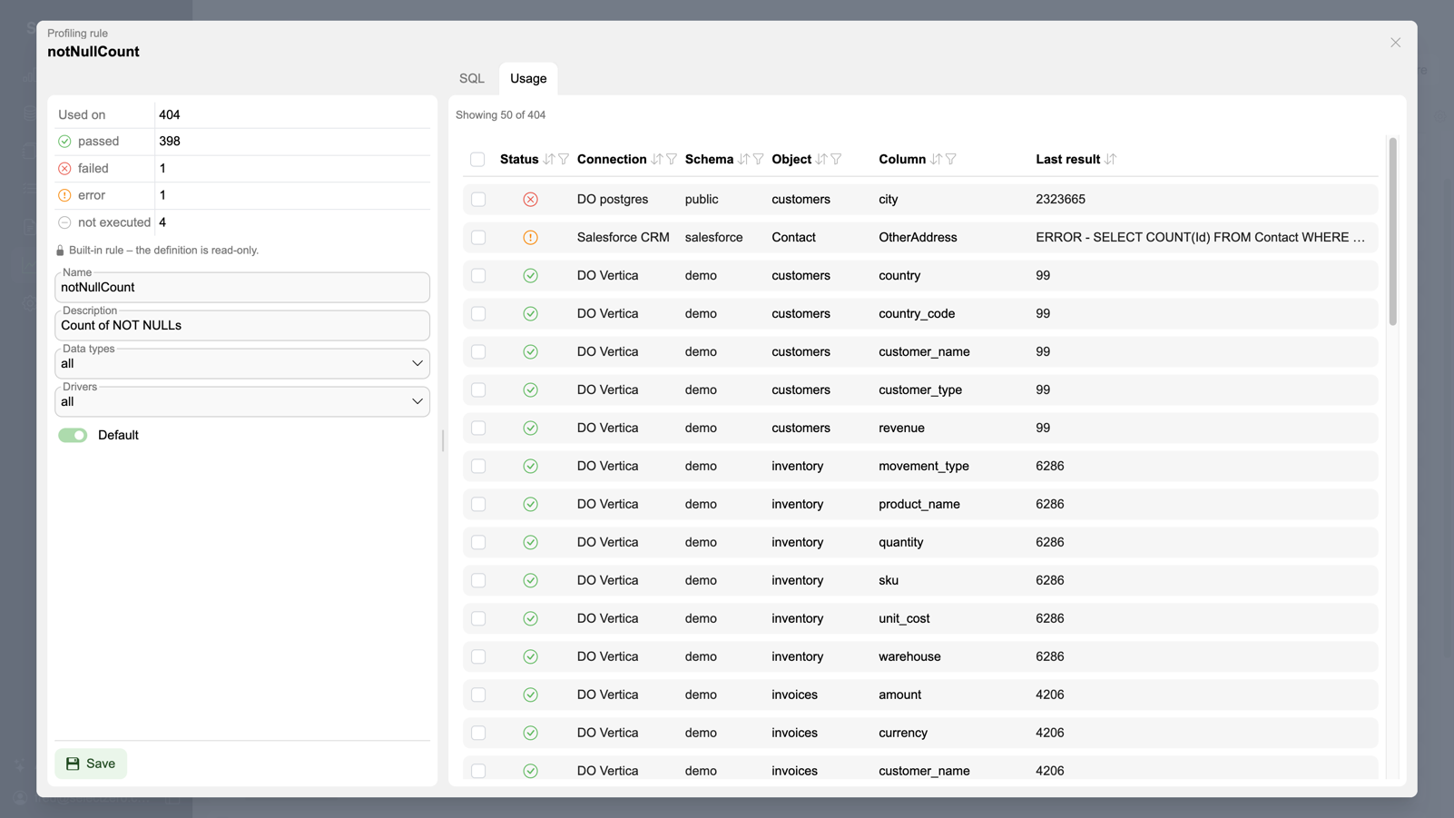Sort the table by Object

click(821, 159)
